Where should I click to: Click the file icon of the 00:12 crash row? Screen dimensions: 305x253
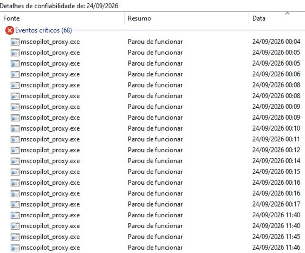click(15, 150)
